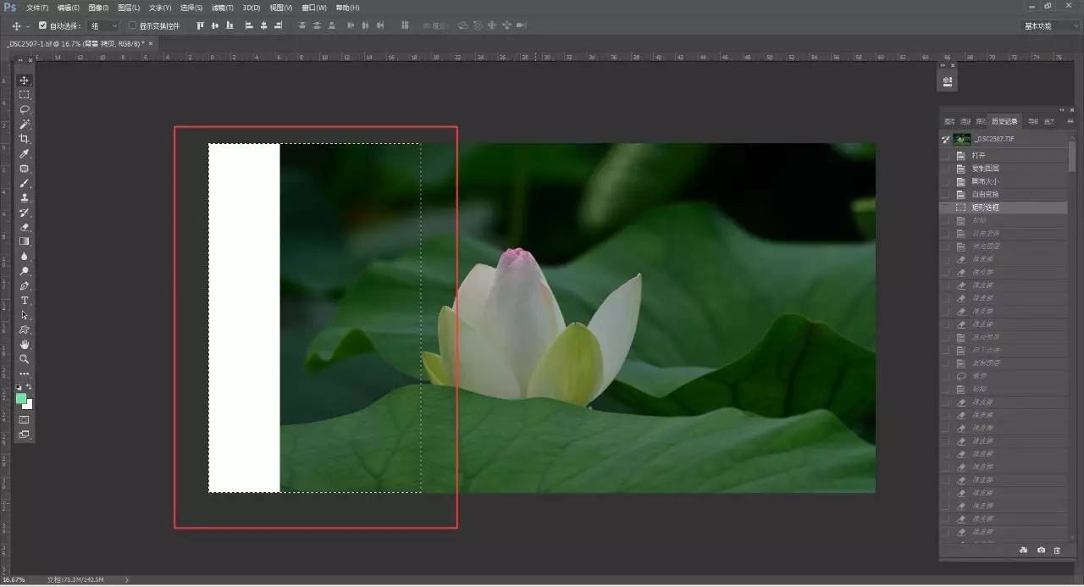This screenshot has width=1084, height=587.
Task: Select the Rectangular Marquee tool
Action: tap(25, 95)
